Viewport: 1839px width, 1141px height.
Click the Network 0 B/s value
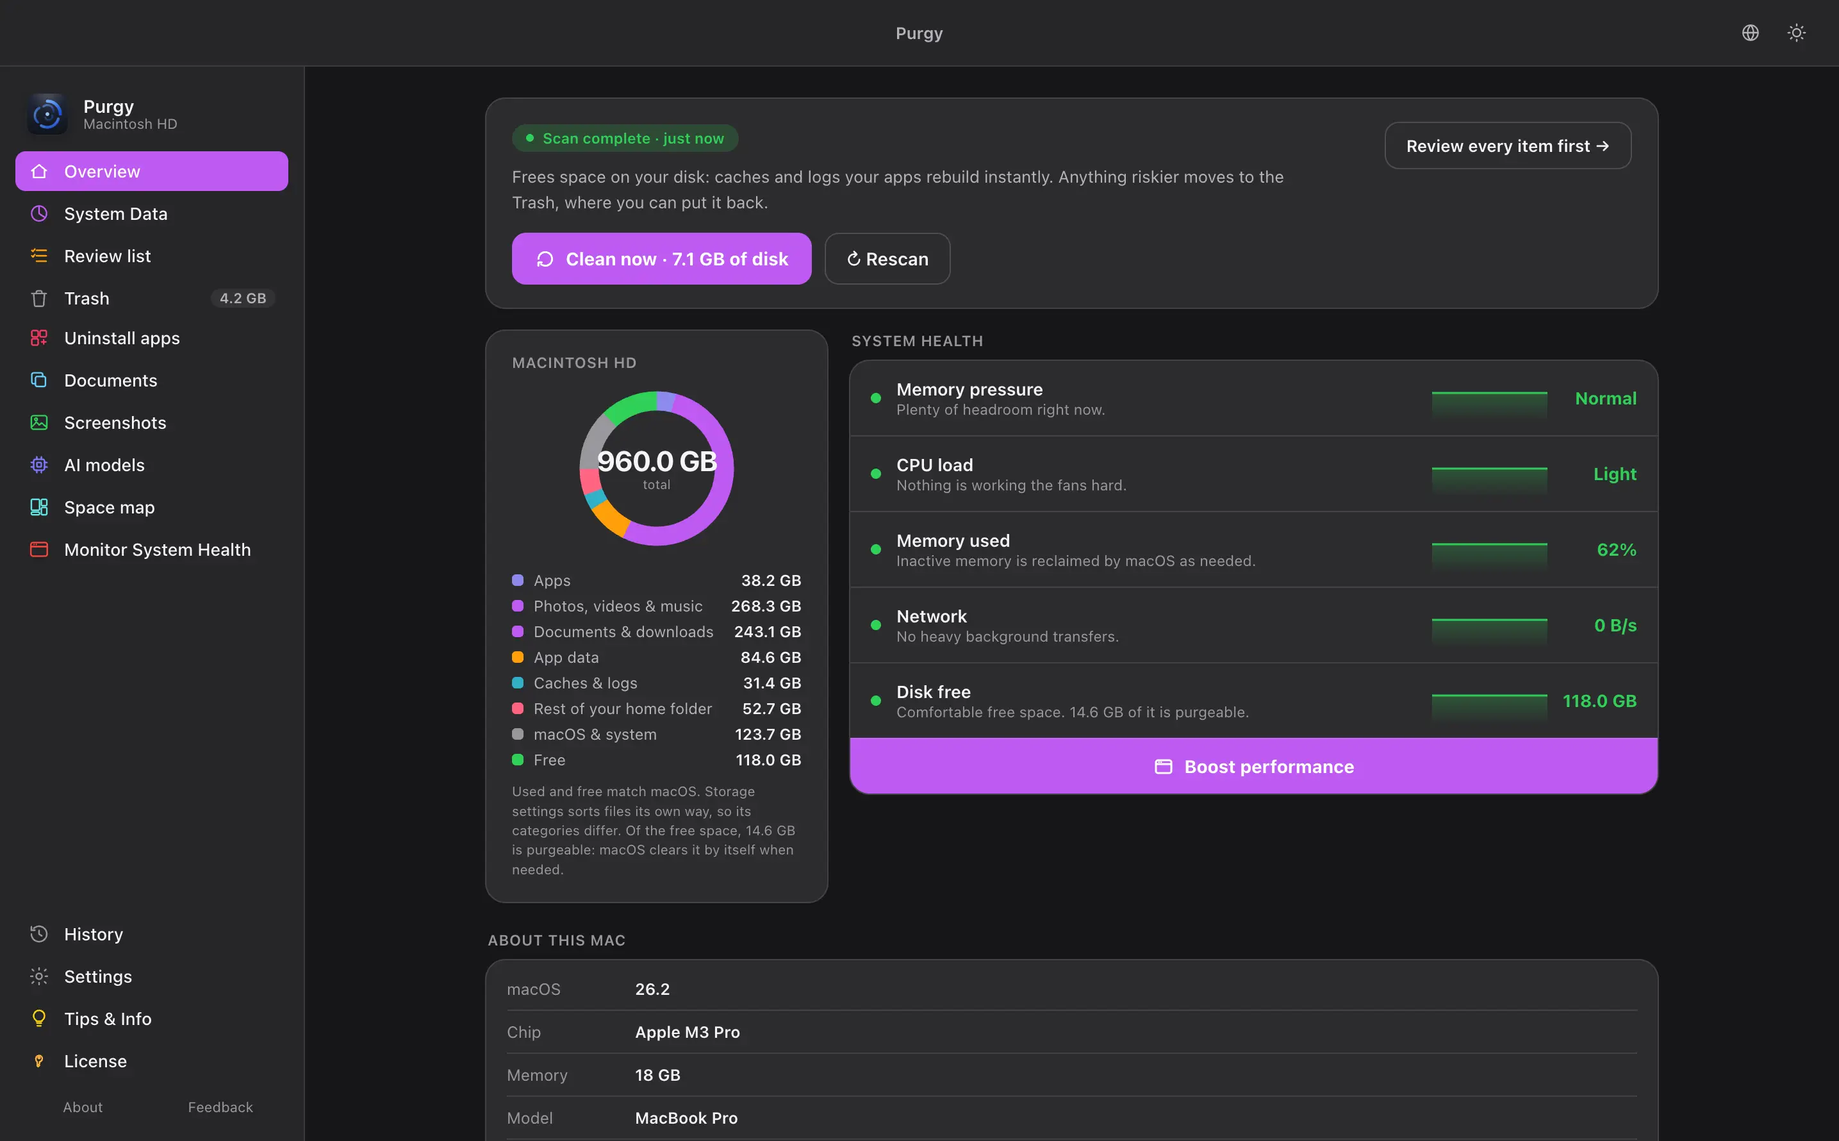point(1615,626)
